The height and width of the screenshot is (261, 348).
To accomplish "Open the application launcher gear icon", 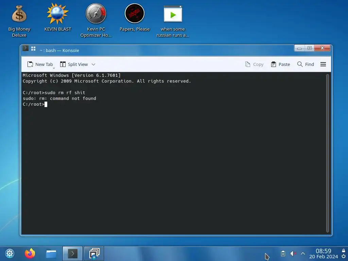I will tap(10, 254).
